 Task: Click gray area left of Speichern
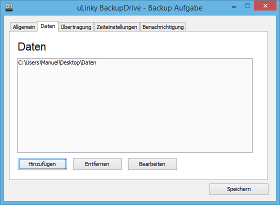[x=107, y=189]
